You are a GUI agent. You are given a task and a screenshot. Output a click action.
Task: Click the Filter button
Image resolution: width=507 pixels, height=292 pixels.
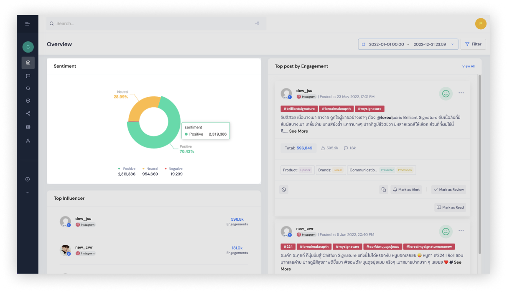tap(473, 44)
